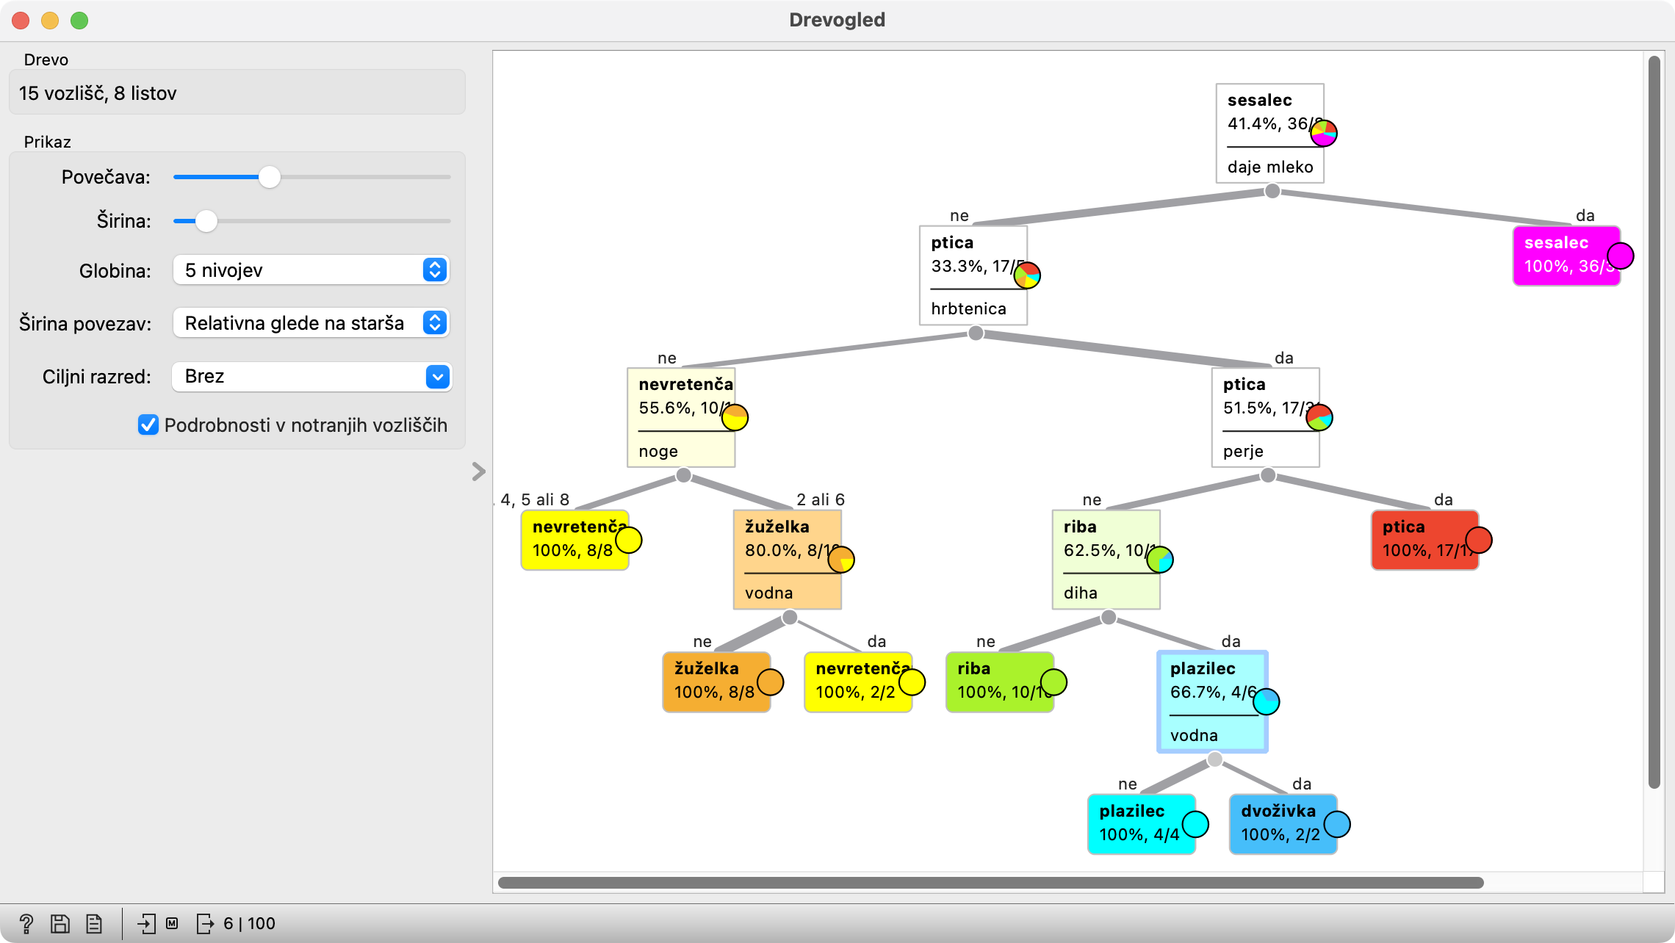Viewport: 1675px width, 943px height.
Task: Collapse the left control panel with chevron
Action: click(x=479, y=471)
